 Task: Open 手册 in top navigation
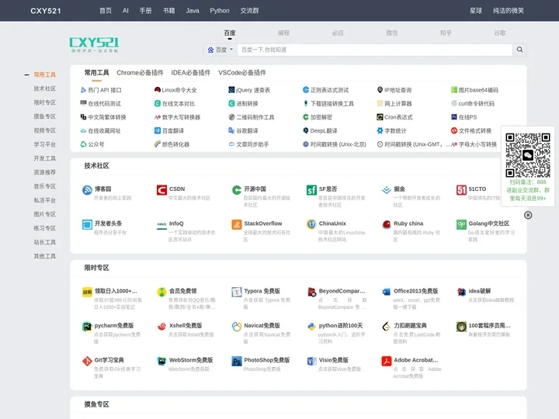tap(145, 11)
